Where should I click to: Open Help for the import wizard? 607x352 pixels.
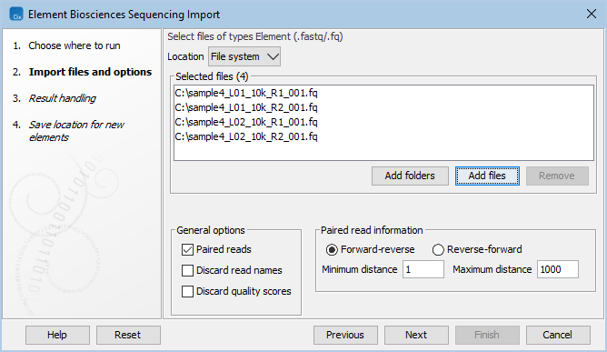coord(57,335)
